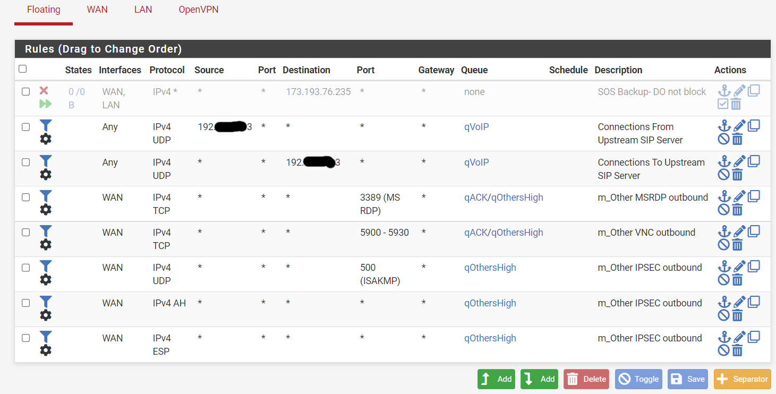Tick the select-all rules checkbox in header
Image resolution: width=776 pixels, height=394 pixels.
click(22, 69)
